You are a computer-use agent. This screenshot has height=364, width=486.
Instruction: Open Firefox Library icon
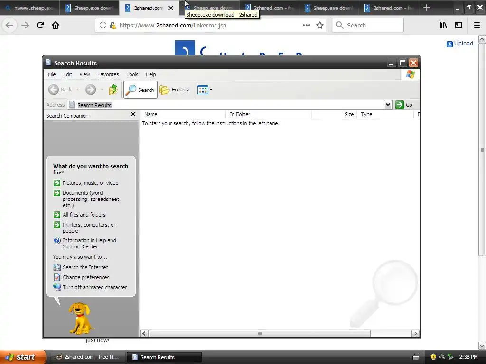click(444, 25)
